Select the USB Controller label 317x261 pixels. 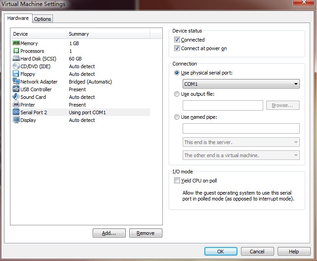coord(36,89)
